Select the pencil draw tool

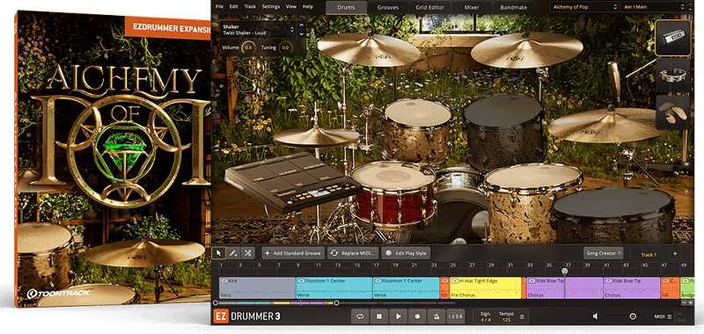(232, 253)
